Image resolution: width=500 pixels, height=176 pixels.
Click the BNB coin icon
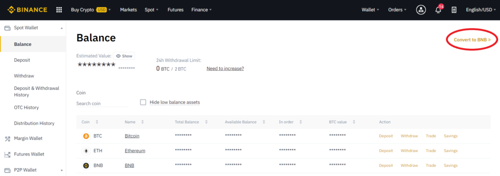[86, 165]
